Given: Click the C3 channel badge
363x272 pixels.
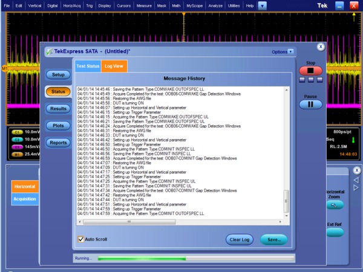Looking at the screenshot, I should (x=16, y=146).
